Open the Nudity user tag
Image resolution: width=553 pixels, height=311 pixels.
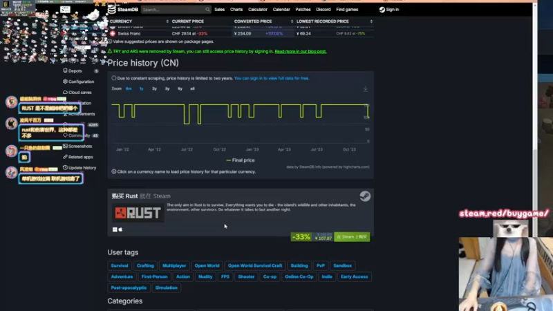205,276
